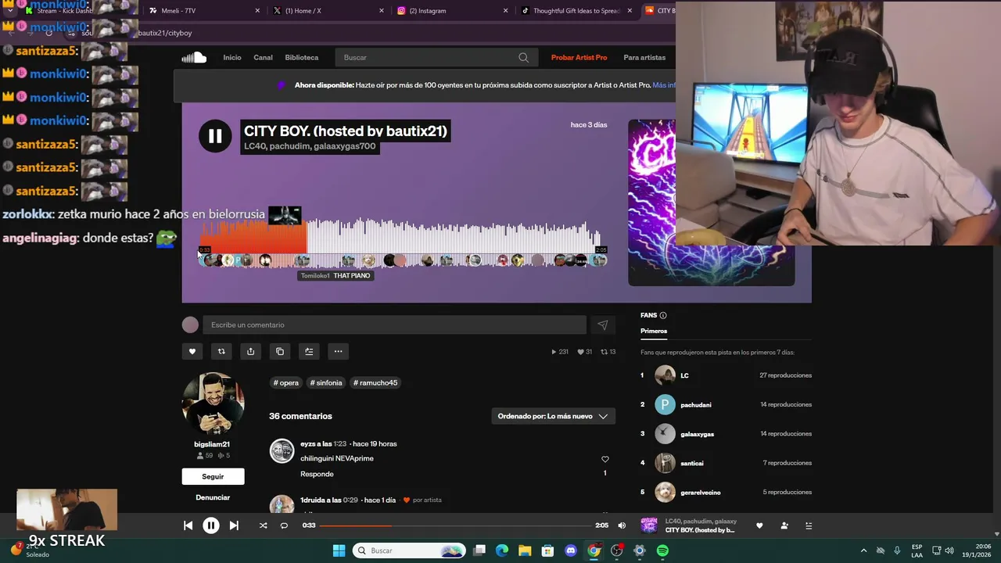Open the Inicio menu item
Viewport: 1001px width, 563px height.
tap(232, 57)
